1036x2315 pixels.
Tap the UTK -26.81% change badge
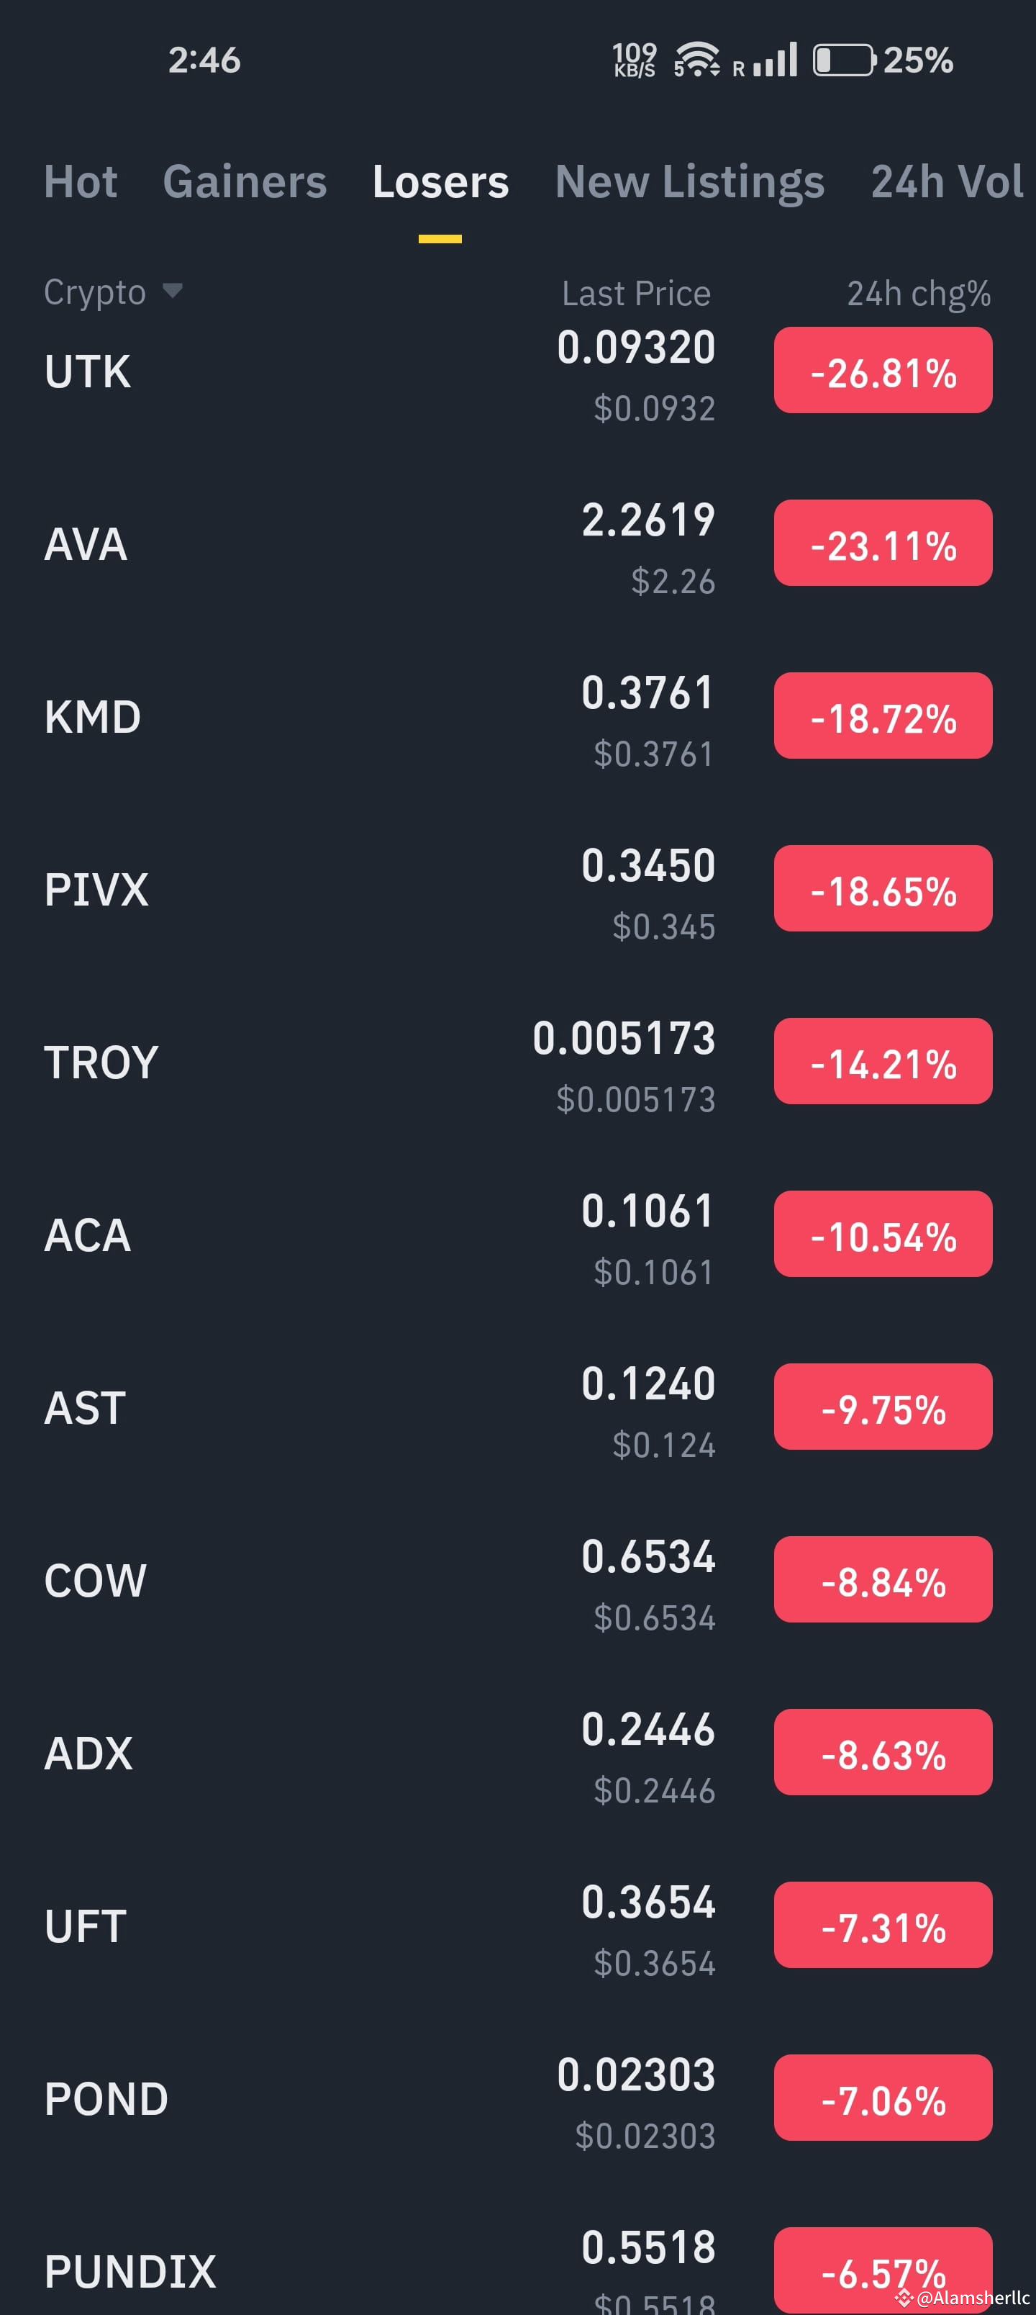tap(883, 371)
